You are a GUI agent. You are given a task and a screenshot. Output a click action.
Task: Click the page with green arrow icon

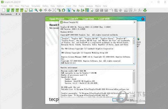pyautogui.click(x=92, y=10)
